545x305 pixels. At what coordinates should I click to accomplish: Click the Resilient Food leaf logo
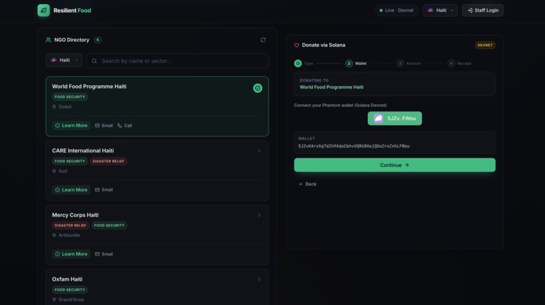tap(43, 10)
